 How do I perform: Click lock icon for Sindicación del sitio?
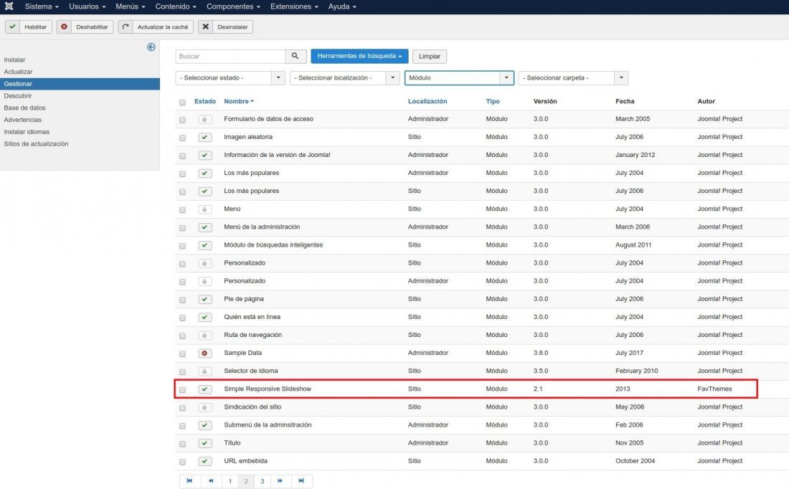(x=205, y=407)
